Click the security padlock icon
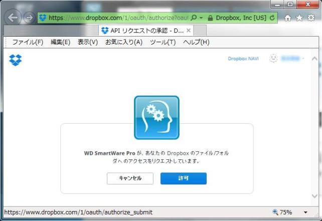Image resolution: width=322 pixels, height=221 pixels. (210, 18)
